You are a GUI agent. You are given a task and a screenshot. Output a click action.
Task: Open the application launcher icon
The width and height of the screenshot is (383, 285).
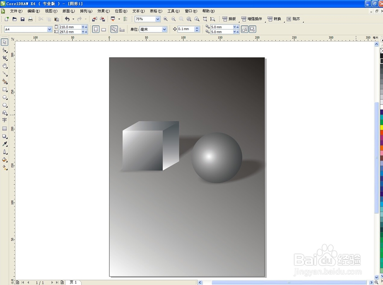coord(113,19)
